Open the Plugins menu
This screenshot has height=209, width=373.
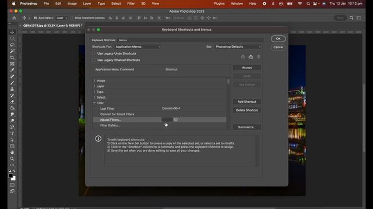(219, 3)
